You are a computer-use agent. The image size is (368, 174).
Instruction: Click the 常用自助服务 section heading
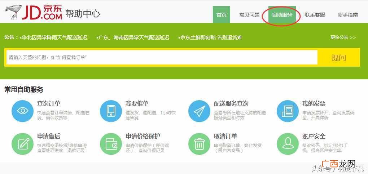tap(24, 89)
